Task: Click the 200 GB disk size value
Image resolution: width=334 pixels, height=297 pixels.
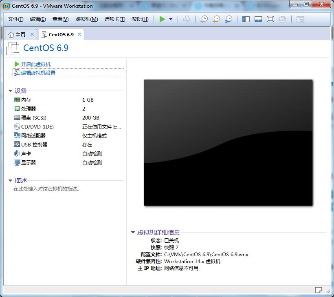Action: pyautogui.click(x=91, y=118)
